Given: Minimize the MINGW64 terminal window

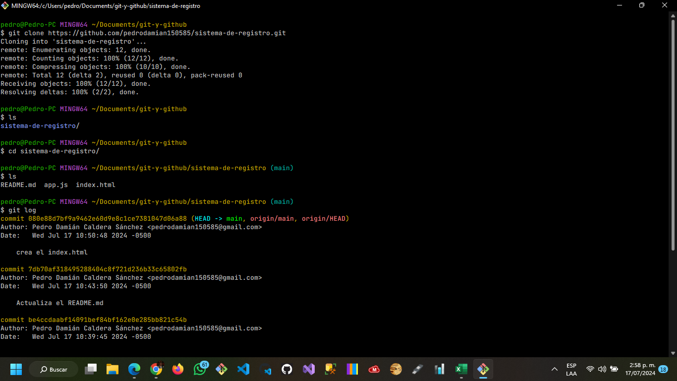Looking at the screenshot, I should click(620, 5).
